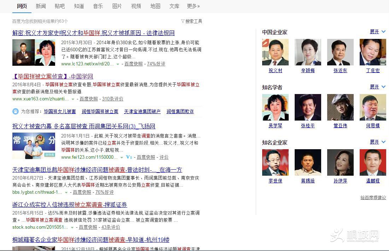This screenshot has height=251, width=389.
Task: Click the Baidu paw icon before 为您推荐
Action: 16,111
